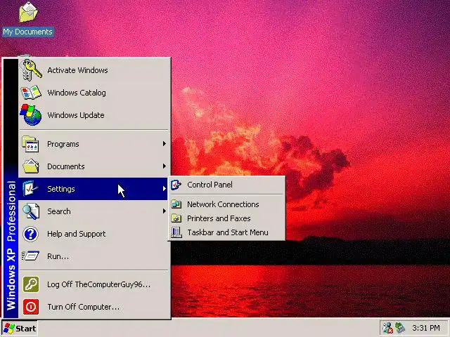Image resolution: width=450 pixels, height=337 pixels.
Task: Click the Run icon
Action: [x=30, y=256]
